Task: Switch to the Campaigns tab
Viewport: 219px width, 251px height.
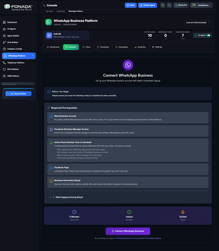Action: coord(122,47)
